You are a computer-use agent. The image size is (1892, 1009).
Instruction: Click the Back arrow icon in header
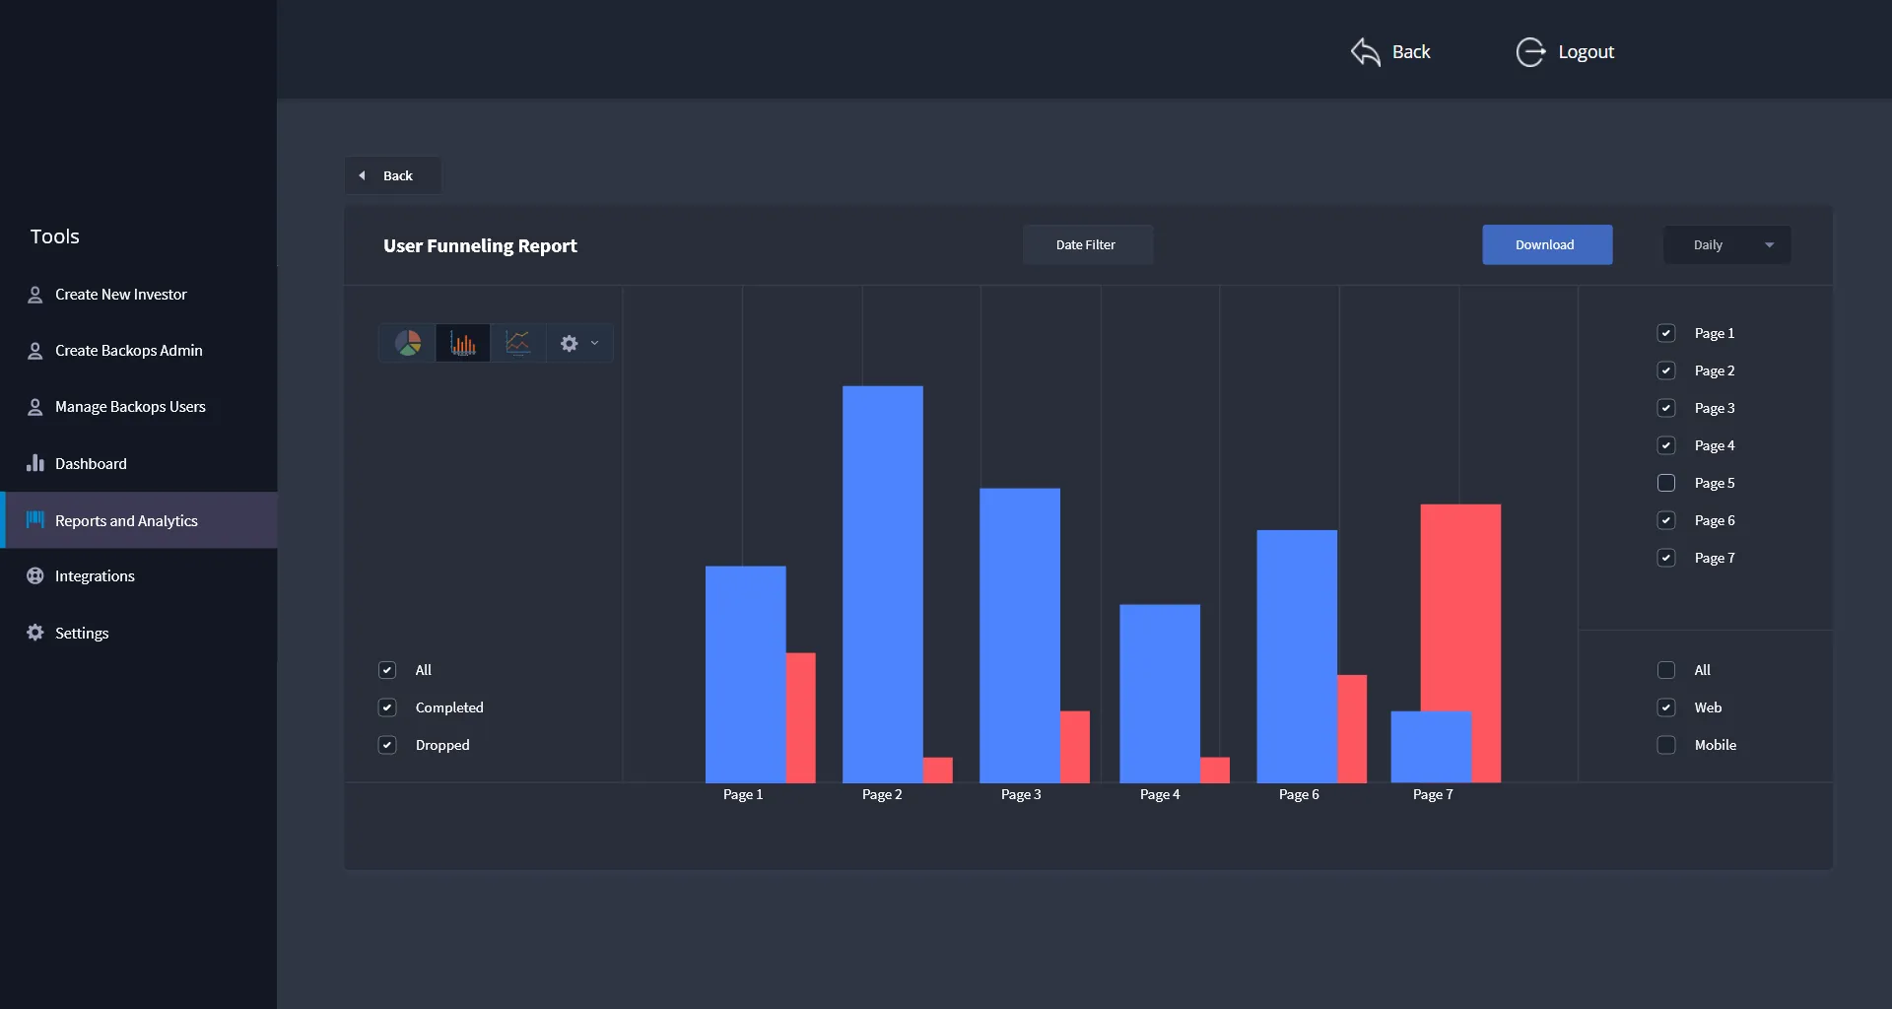pyautogui.click(x=1365, y=52)
